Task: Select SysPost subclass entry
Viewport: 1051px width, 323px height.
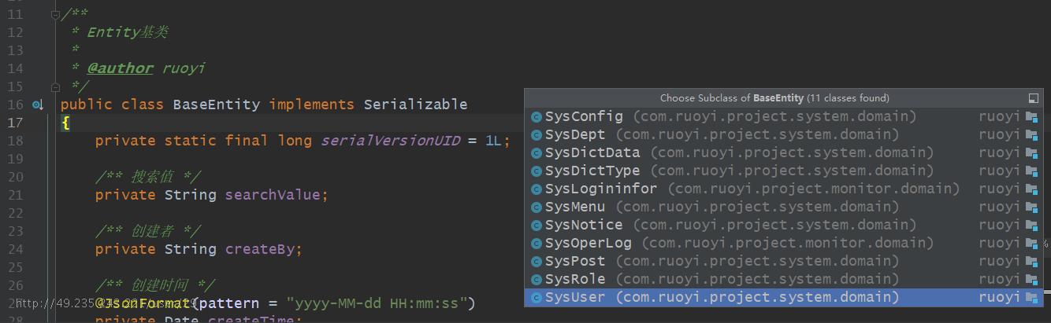Action: click(x=783, y=262)
